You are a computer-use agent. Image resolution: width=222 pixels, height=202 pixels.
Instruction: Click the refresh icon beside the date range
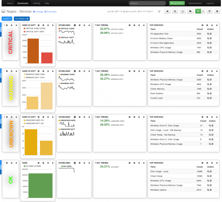(x=159, y=11)
